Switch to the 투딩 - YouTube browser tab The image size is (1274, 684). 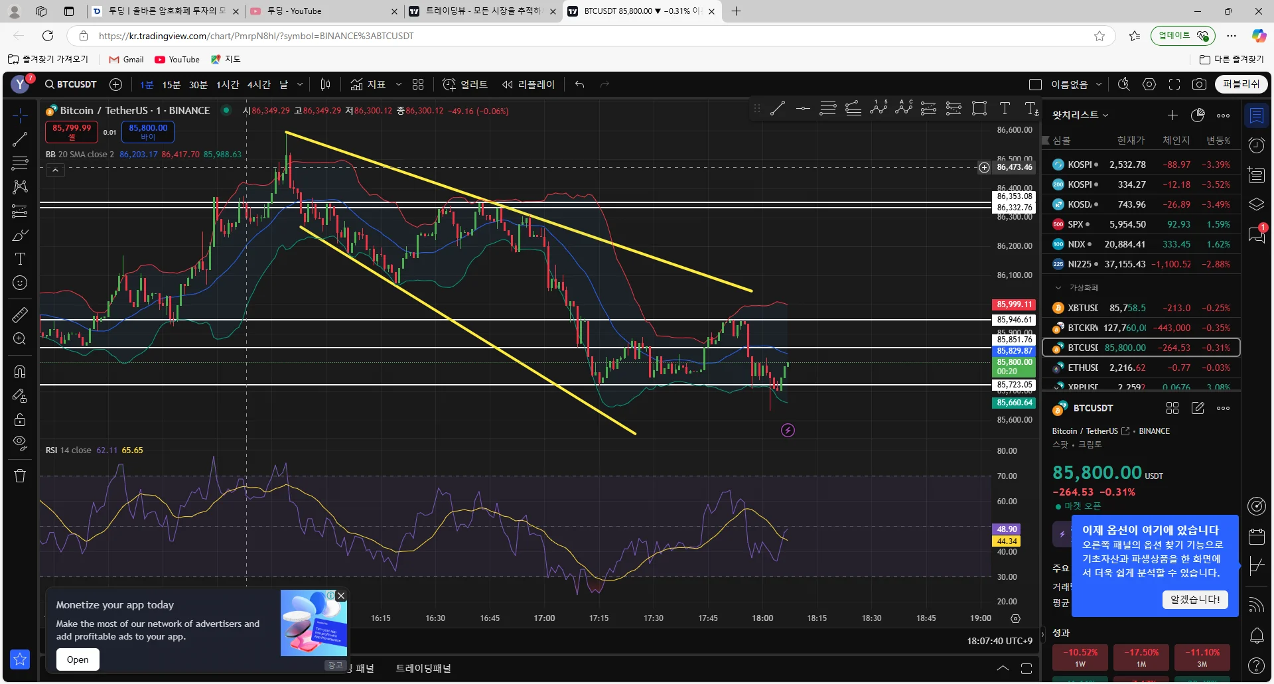click(x=324, y=11)
